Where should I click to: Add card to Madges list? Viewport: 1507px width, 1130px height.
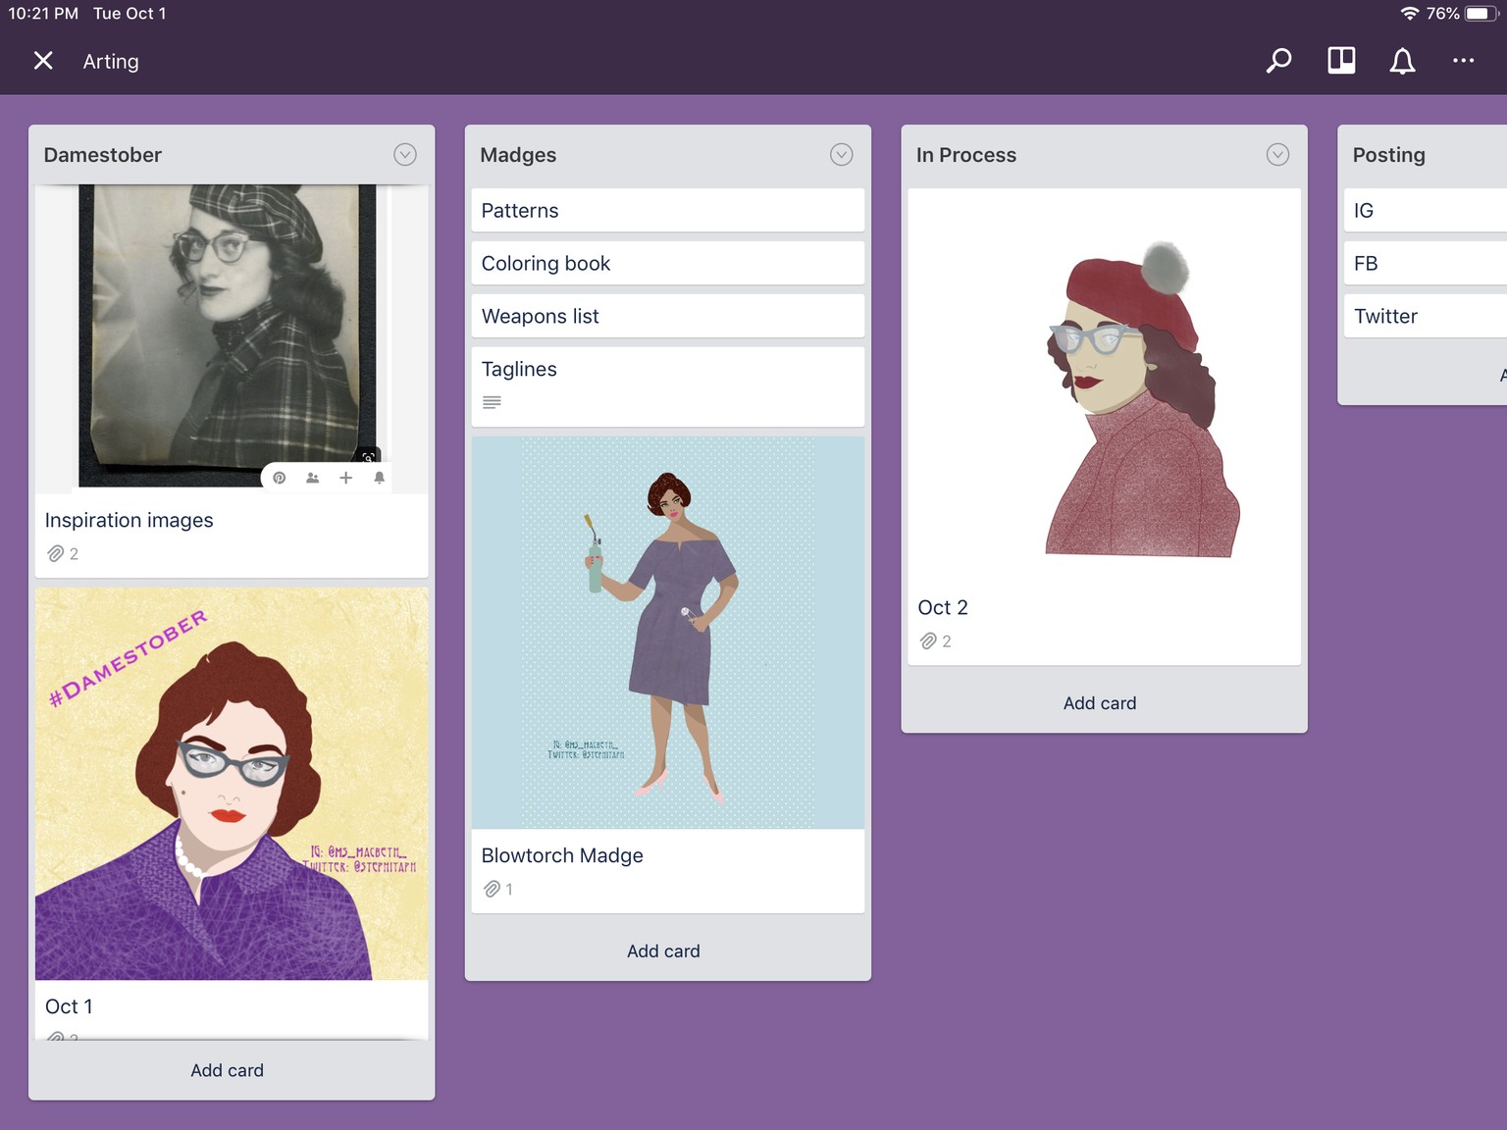[x=664, y=951]
